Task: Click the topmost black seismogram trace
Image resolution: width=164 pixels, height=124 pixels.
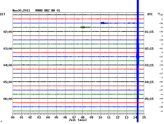Action: [x=78, y=15]
